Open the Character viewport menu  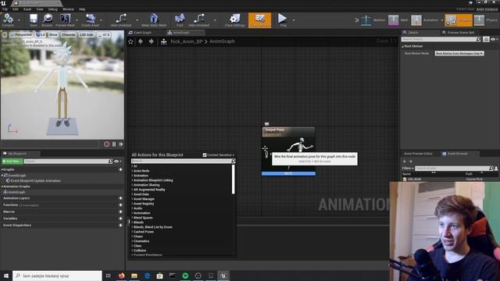[69, 34]
